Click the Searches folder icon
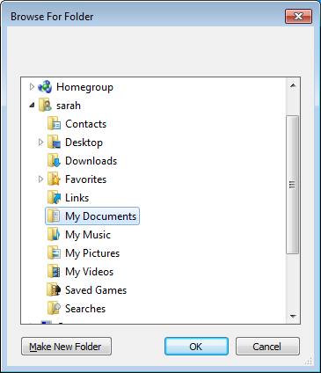The width and height of the screenshot is (321, 373). point(54,309)
